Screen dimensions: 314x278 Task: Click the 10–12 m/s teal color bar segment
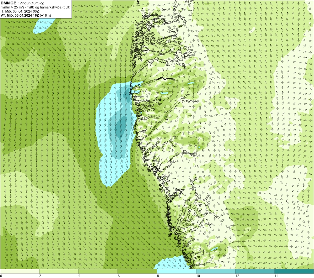pos(216,271)
